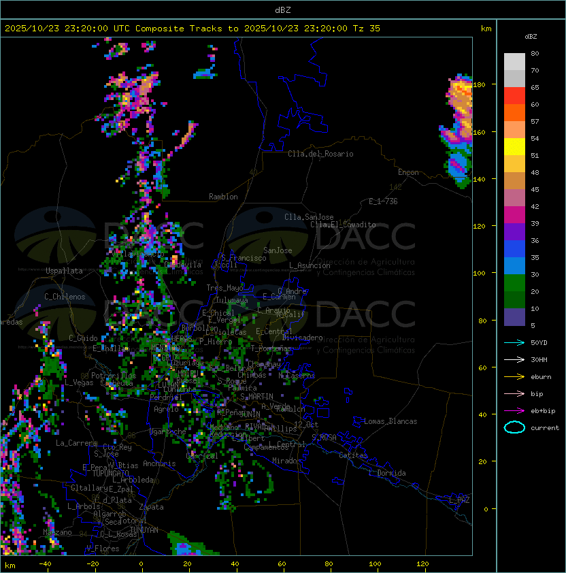Select the orange 57-60 dBZ color swatch
Screen dimensions: 566x573
click(514, 112)
